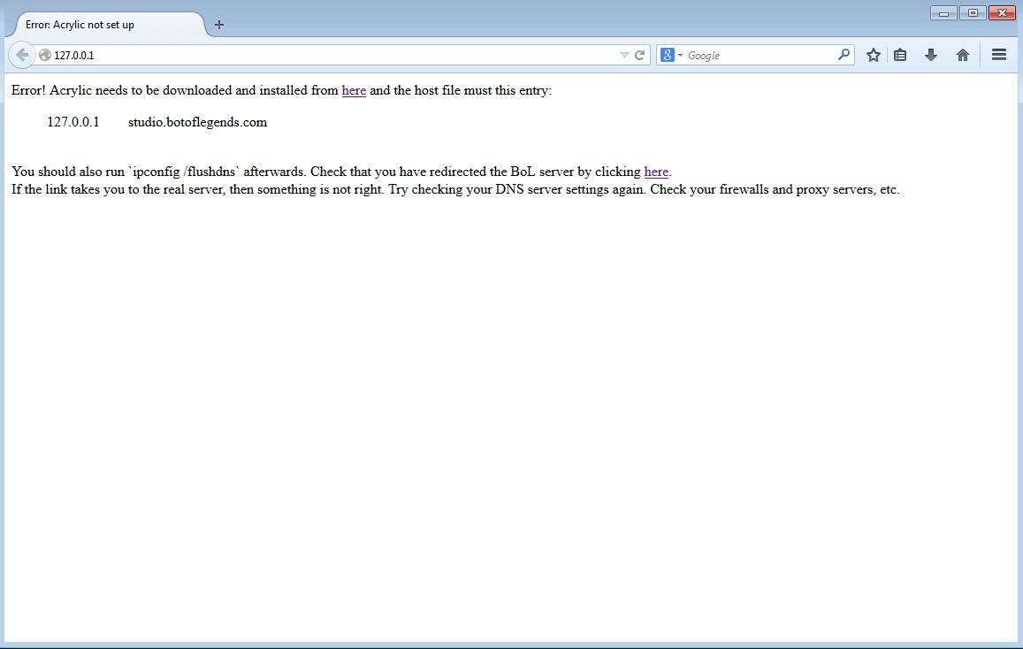Screen dimensions: 1023x649
Task: Restore down the browser window
Action: [x=973, y=13]
